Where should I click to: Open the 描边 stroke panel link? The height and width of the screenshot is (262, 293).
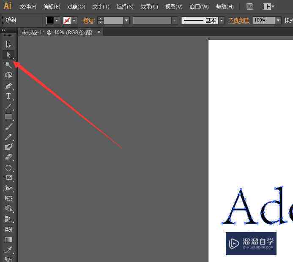[88, 20]
